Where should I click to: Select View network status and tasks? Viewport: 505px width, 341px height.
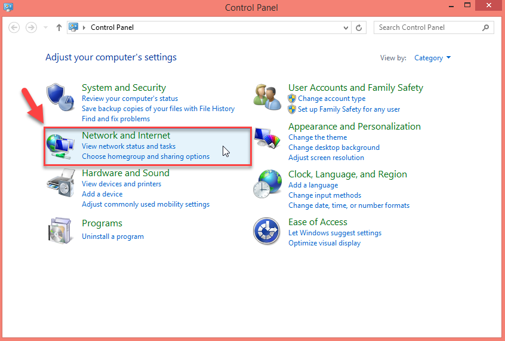[x=128, y=146]
